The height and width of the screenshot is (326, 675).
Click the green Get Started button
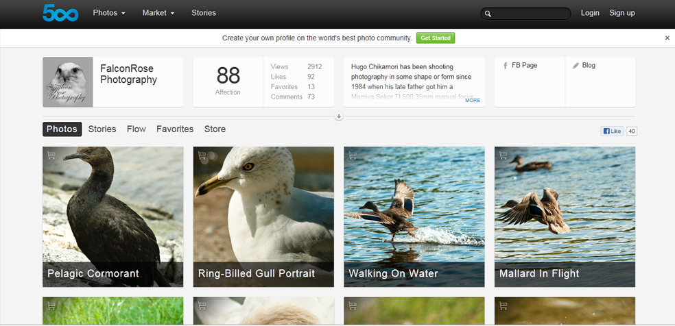point(435,38)
